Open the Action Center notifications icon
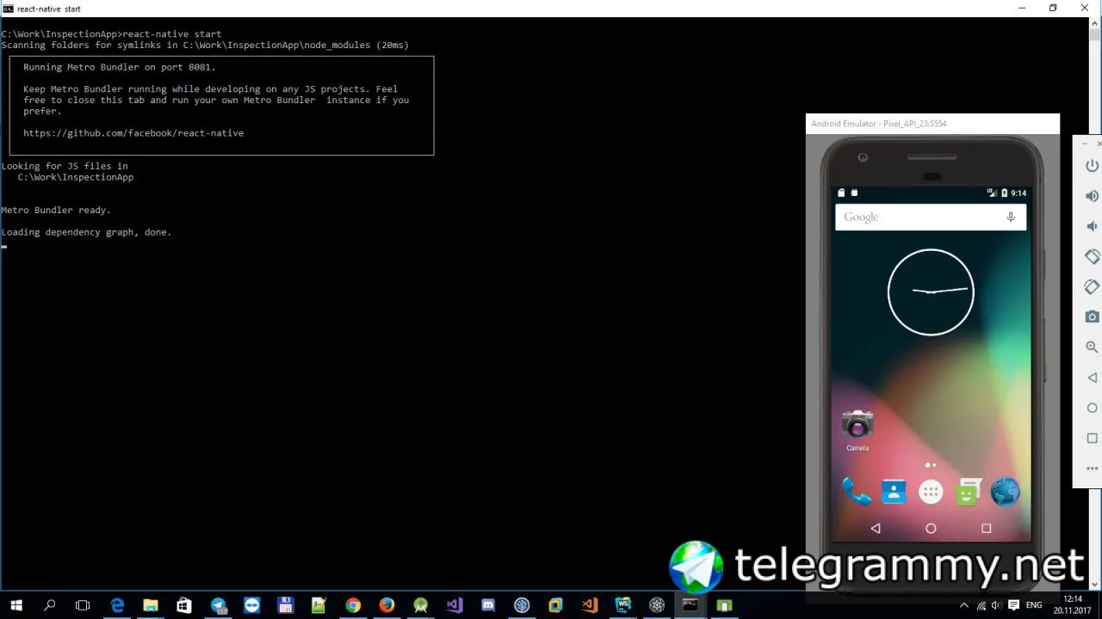The width and height of the screenshot is (1102, 619). (x=1013, y=606)
